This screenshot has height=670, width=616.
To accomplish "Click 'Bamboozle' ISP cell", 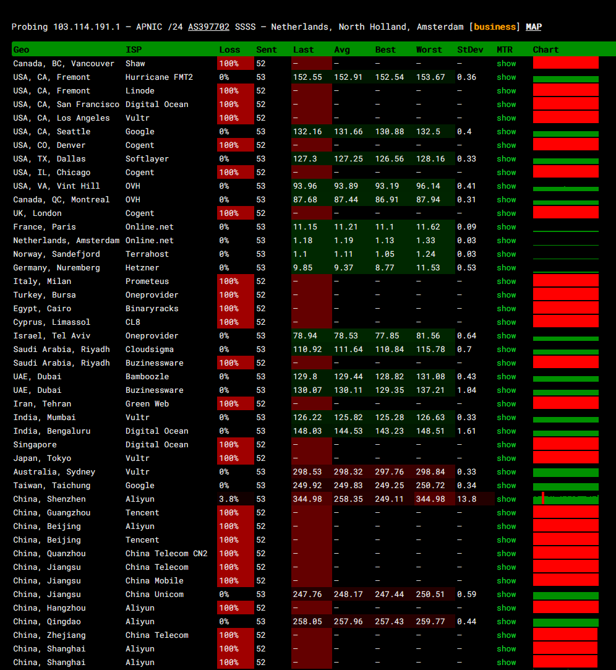I will point(147,376).
